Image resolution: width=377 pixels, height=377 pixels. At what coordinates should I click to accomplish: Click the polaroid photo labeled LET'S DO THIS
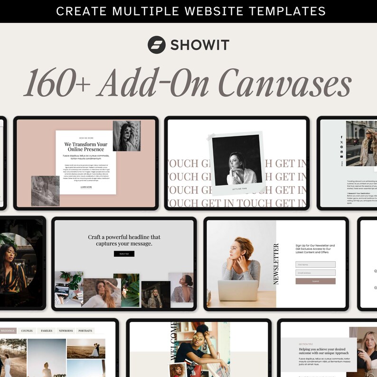237,163
